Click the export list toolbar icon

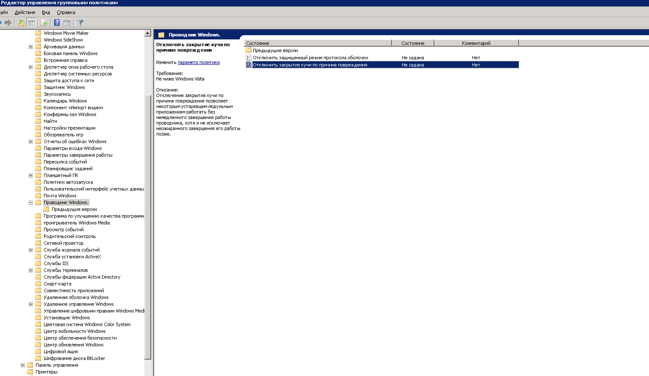tap(44, 22)
